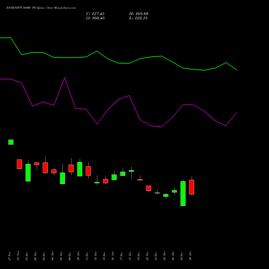Viewport: 269px width, 269px height.
Task: Click the 29 Dec date label
Action: (182, 256)
